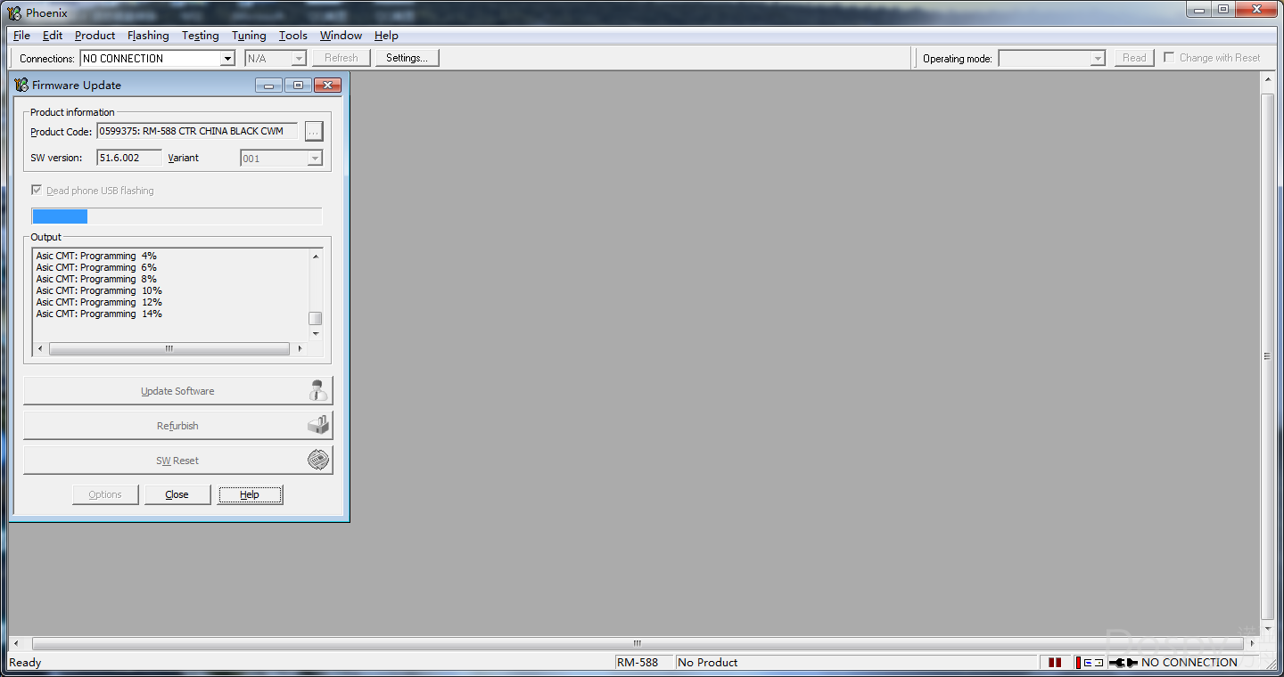This screenshot has width=1284, height=677.
Task: Click the Refresh button in toolbar
Action: (341, 58)
